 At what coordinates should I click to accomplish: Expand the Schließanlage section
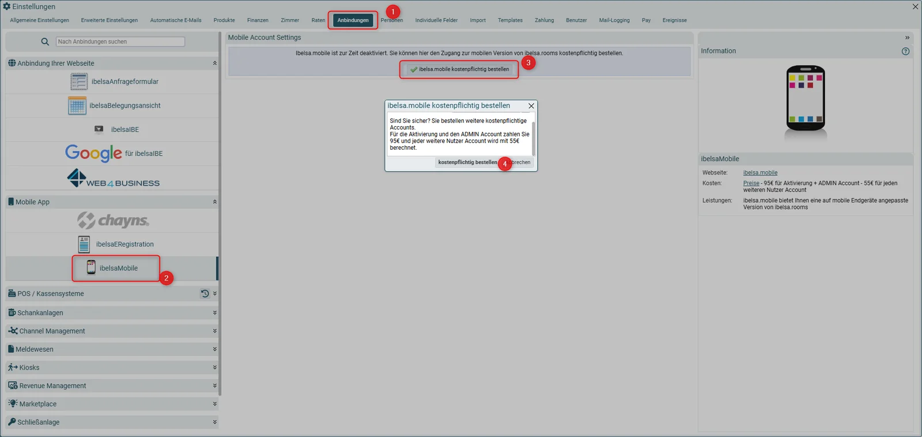[x=215, y=422]
